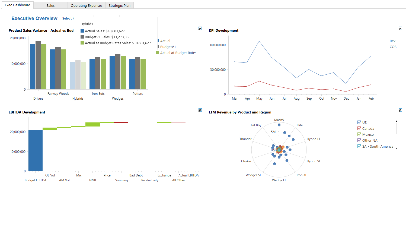
Task: Select the Exec Dashboard tab
Action: [18, 5]
